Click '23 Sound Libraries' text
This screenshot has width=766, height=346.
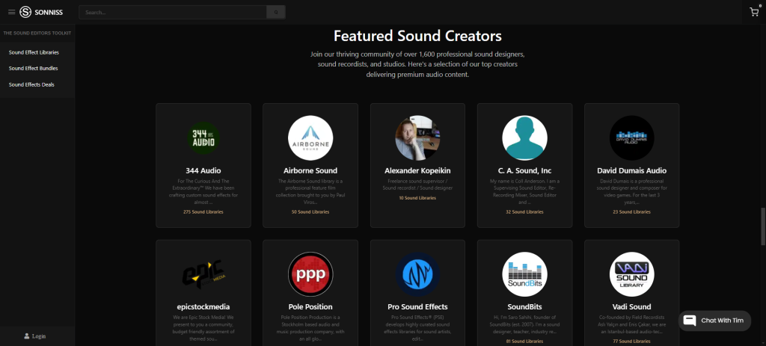(631, 212)
